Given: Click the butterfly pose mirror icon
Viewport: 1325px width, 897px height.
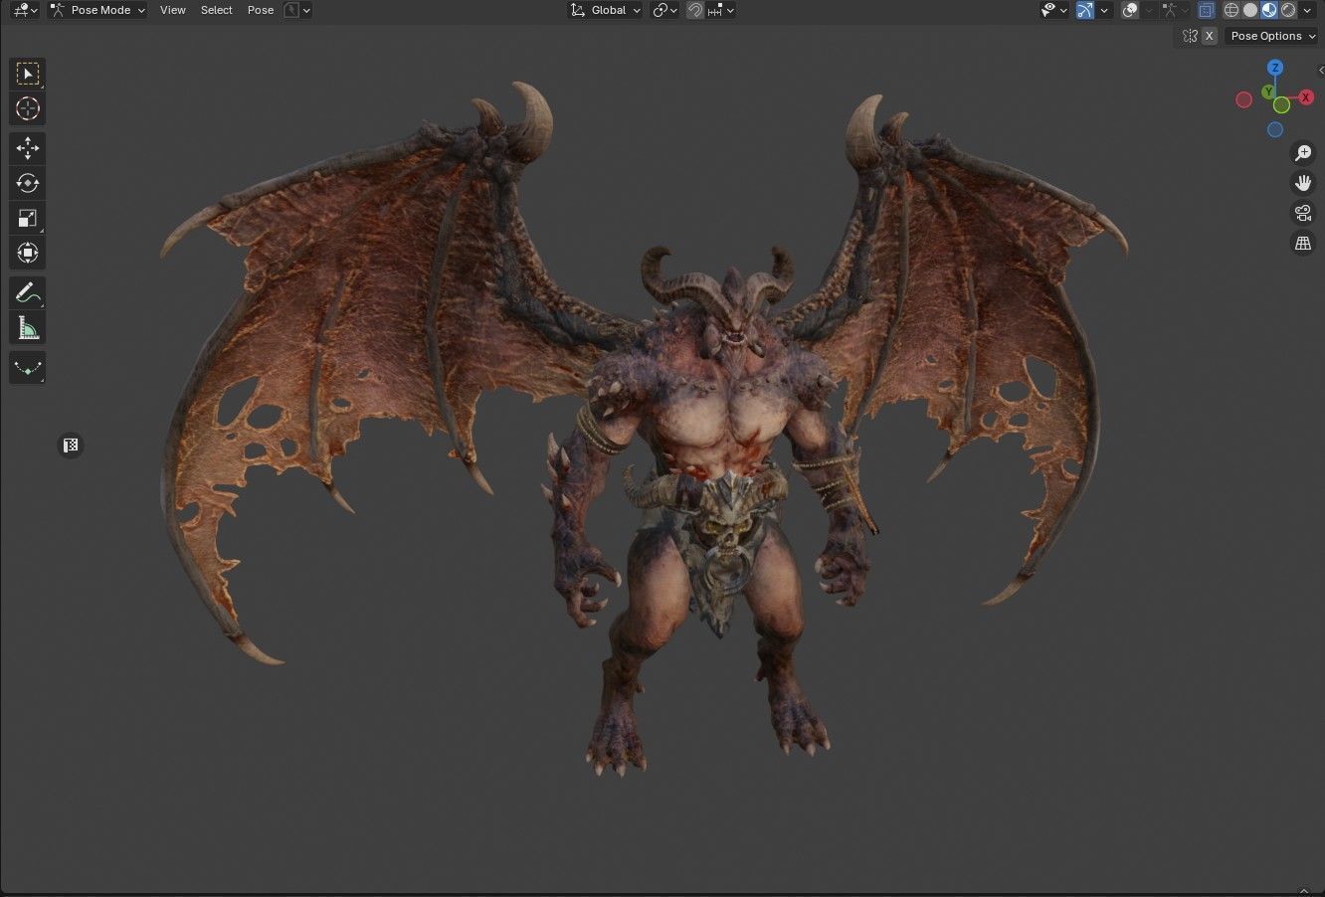Looking at the screenshot, I should [x=1191, y=36].
